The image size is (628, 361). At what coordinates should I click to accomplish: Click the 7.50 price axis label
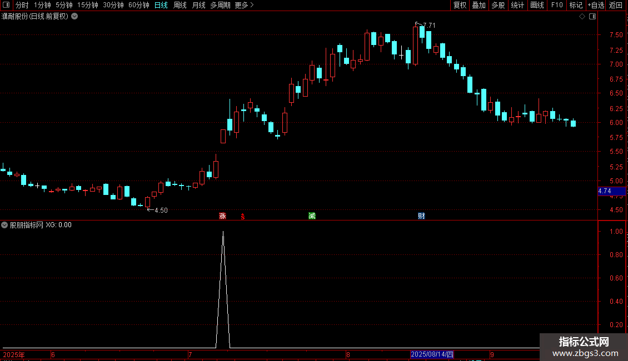pos(616,35)
